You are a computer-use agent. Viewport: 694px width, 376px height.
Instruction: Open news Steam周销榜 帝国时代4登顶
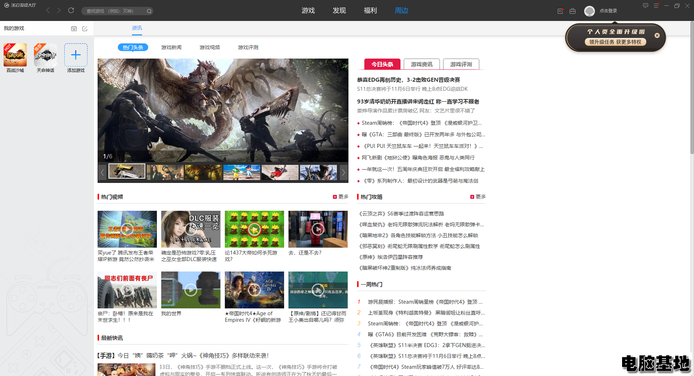pyautogui.click(x=421, y=123)
